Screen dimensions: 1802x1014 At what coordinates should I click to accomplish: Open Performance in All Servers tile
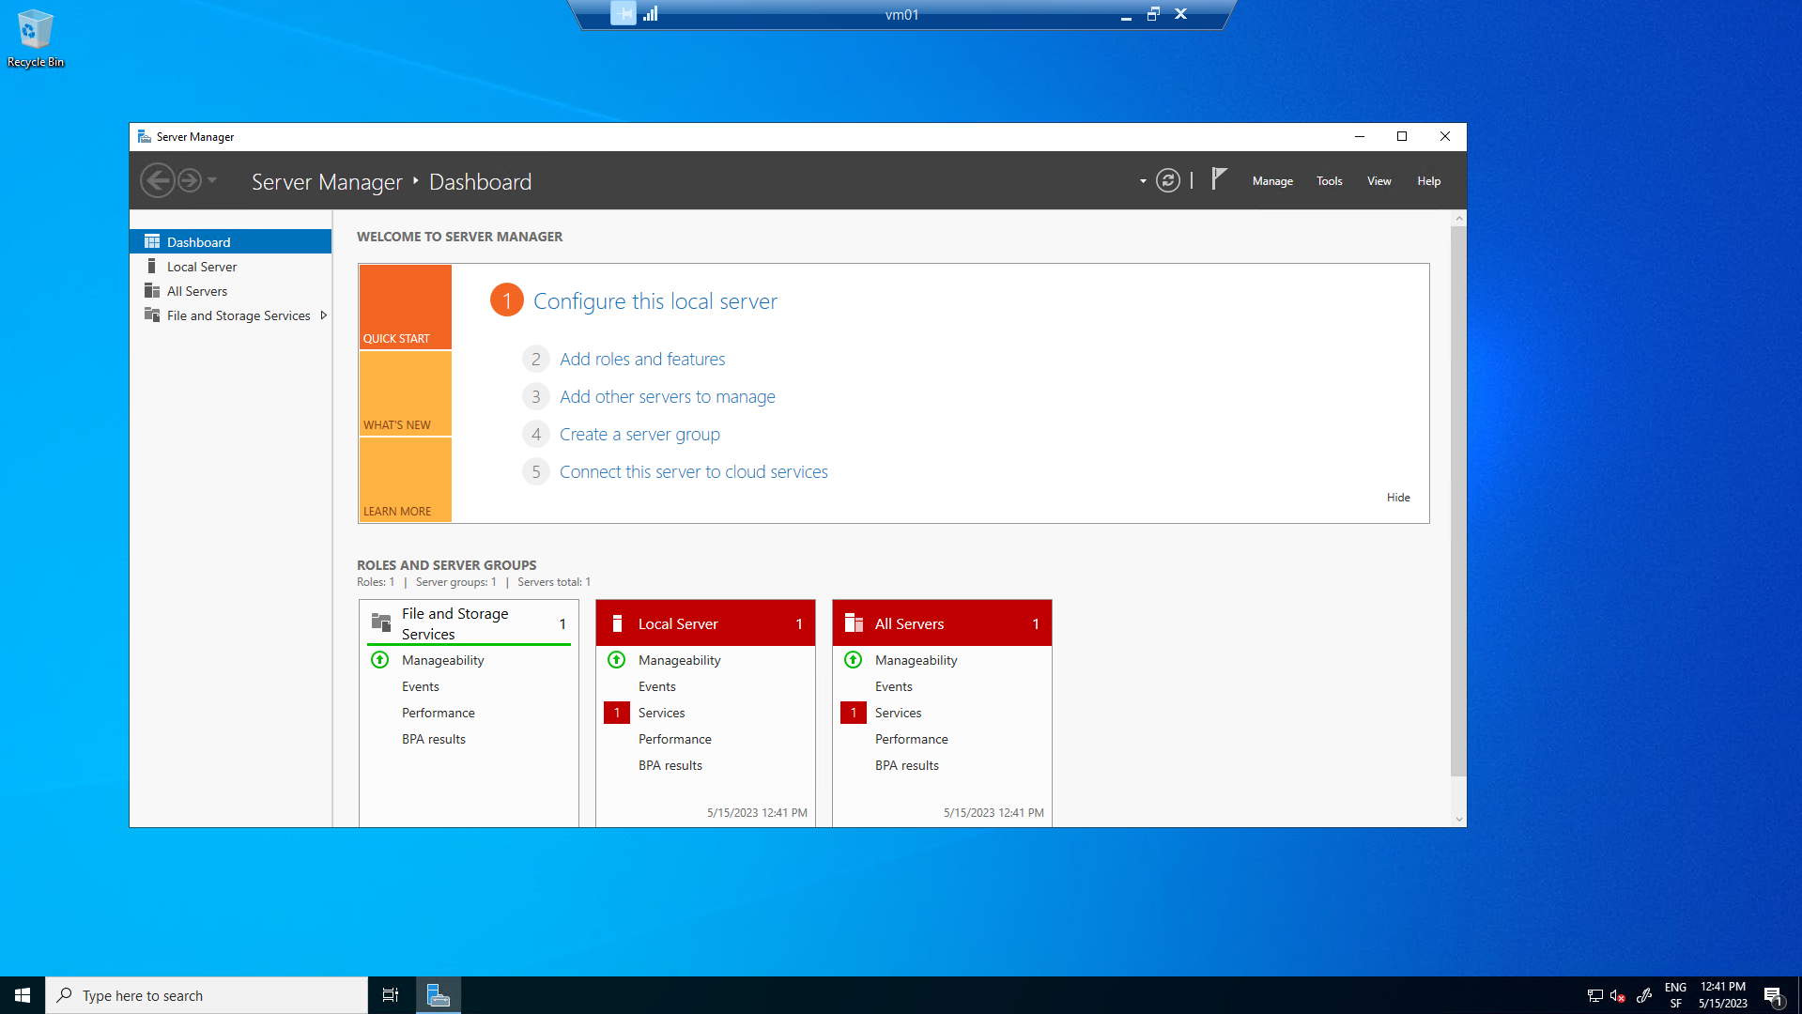912,739
